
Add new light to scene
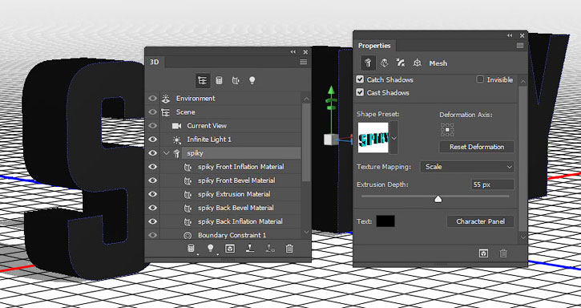[211, 249]
